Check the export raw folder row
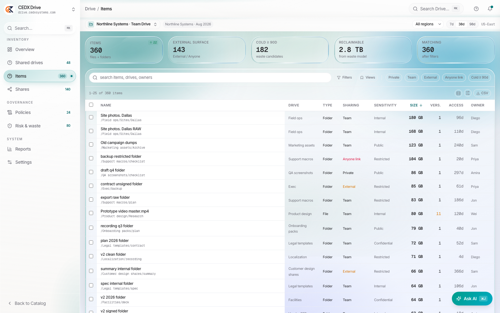 [91, 200]
